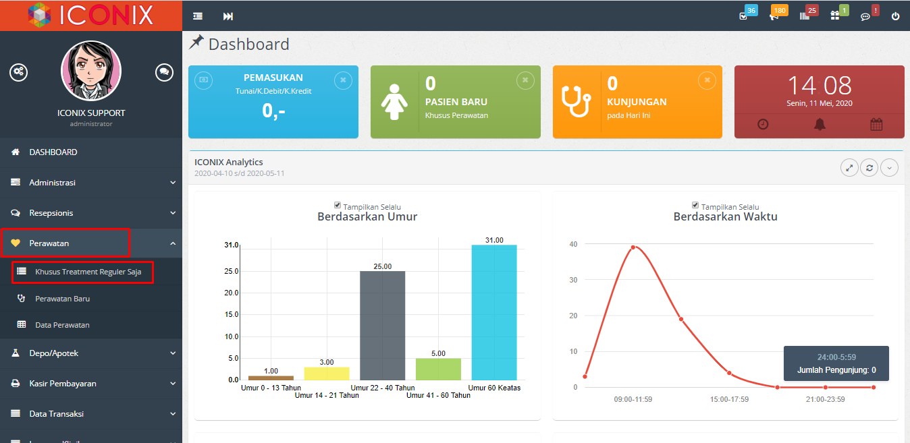Open the chat bubble alert in top bar
The height and width of the screenshot is (443, 910).
coord(865,16)
